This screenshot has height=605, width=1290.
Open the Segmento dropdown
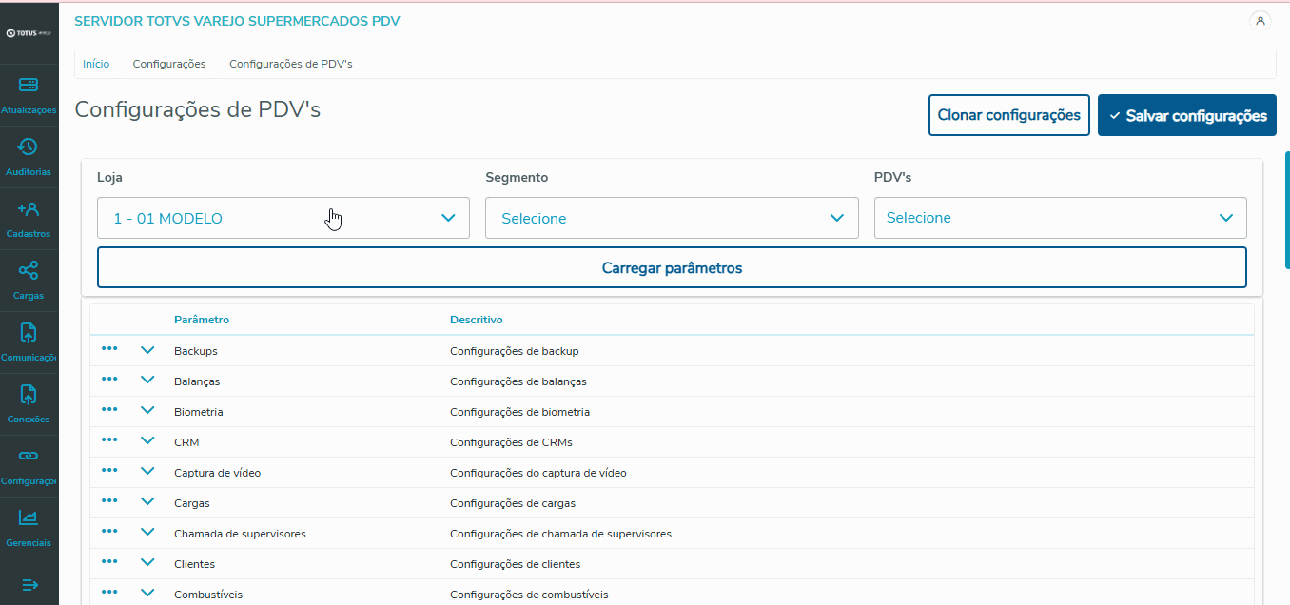672,218
